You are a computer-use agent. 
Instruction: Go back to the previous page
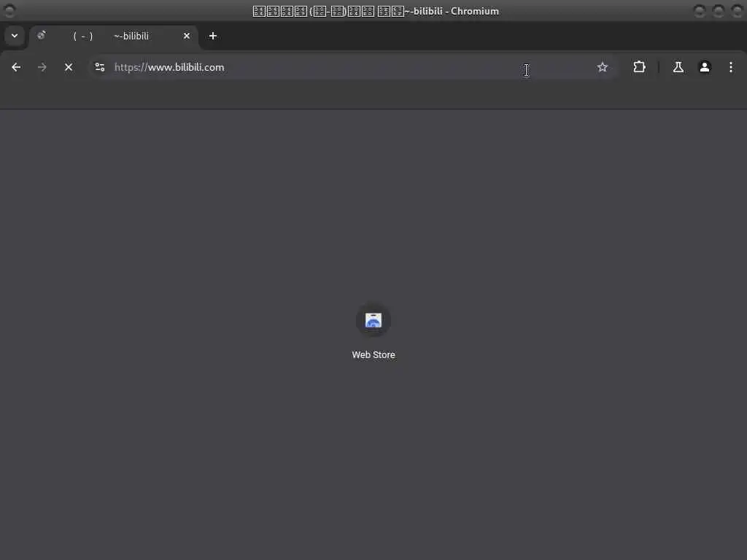pyautogui.click(x=16, y=67)
